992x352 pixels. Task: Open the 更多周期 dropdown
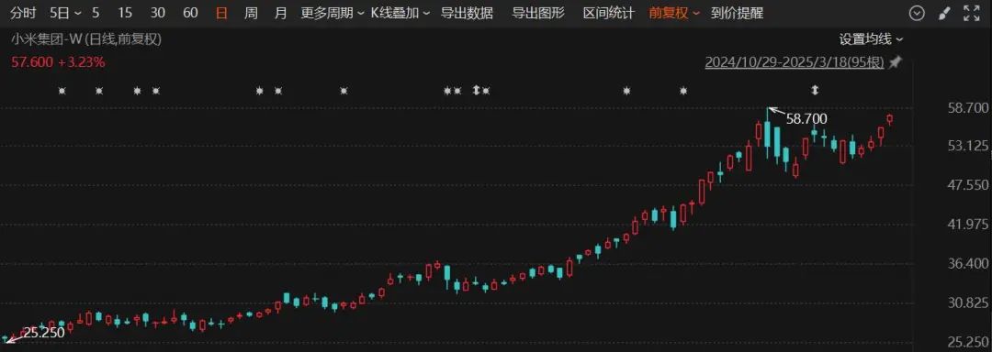point(333,13)
